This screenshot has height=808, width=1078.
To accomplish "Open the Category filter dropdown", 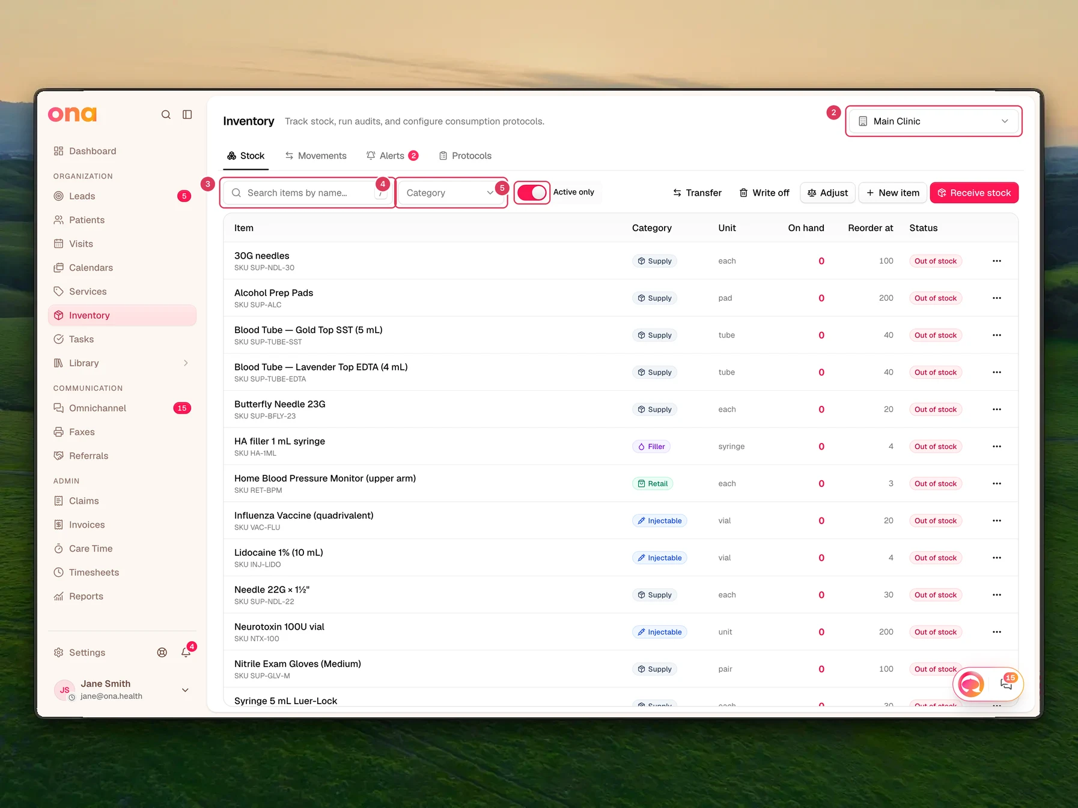I will click(450, 193).
